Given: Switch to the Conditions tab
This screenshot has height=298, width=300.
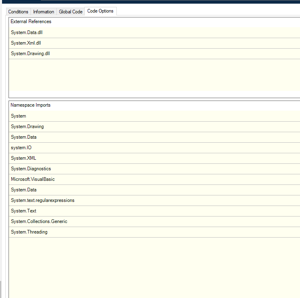Looking at the screenshot, I should coord(18,12).
